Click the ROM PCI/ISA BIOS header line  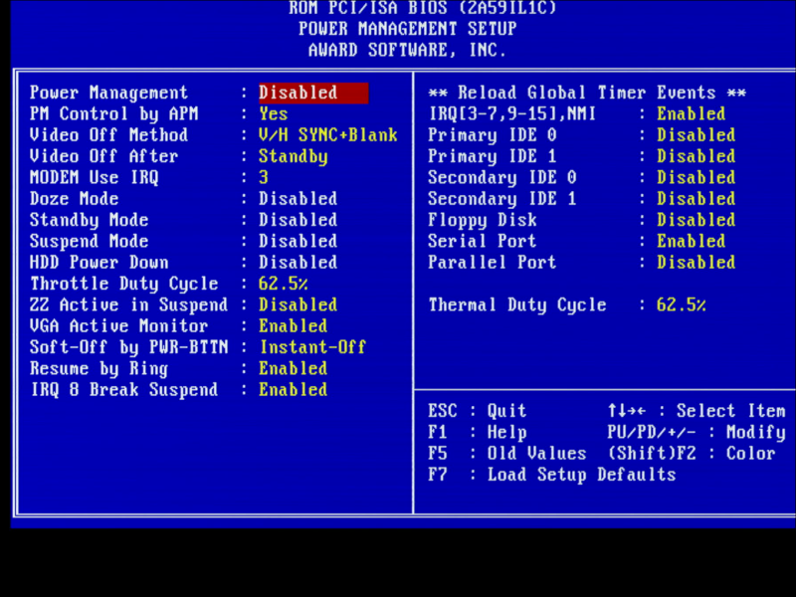pos(422,8)
